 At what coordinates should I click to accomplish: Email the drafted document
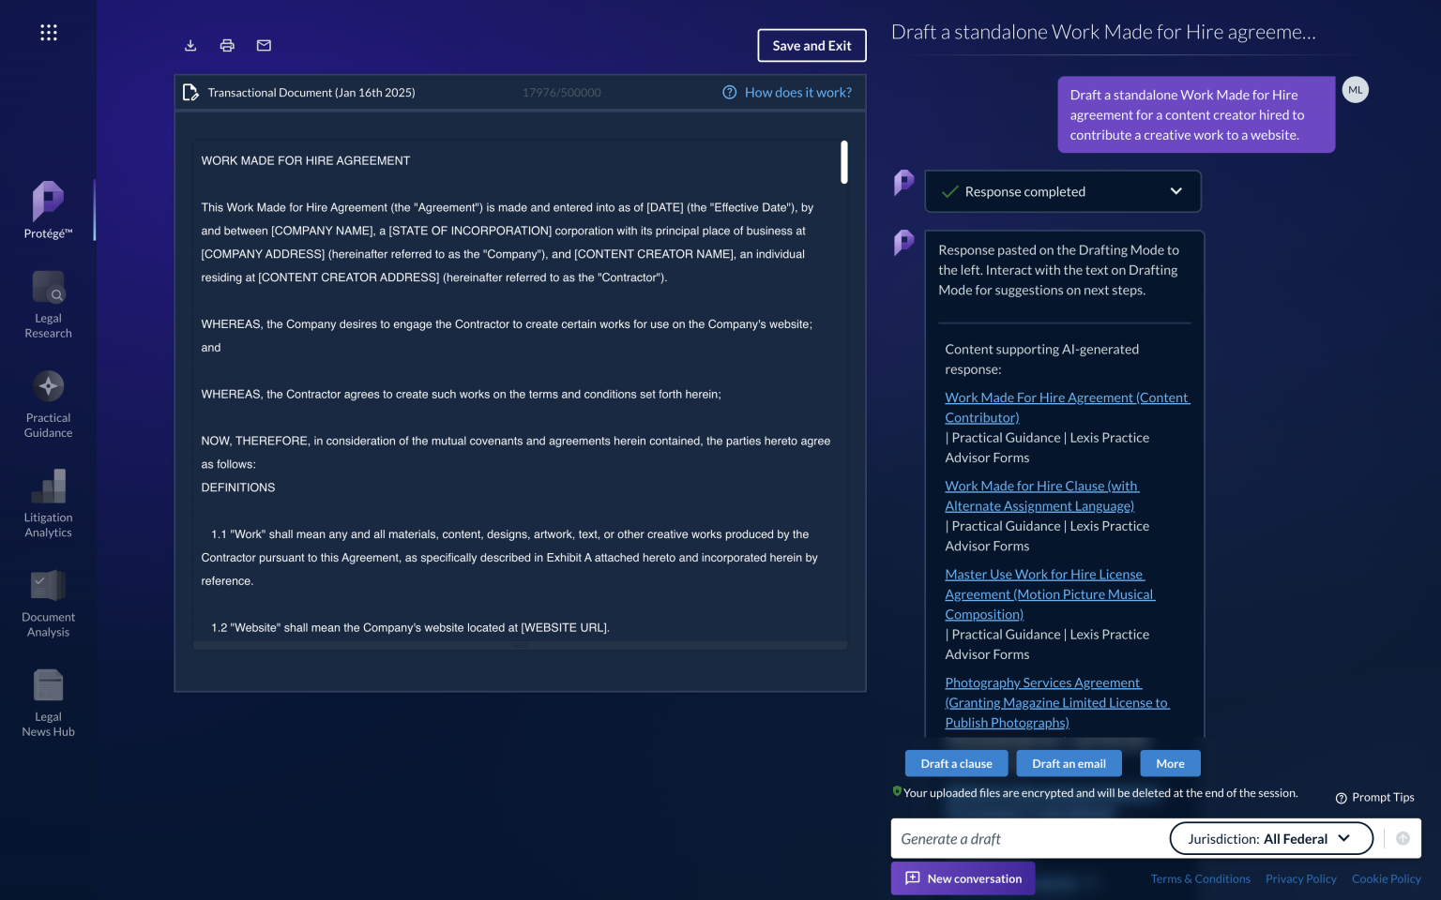pos(264,45)
